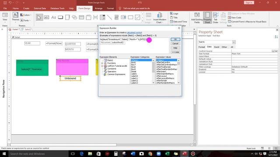Click the Windows Start button

coord(4,154)
